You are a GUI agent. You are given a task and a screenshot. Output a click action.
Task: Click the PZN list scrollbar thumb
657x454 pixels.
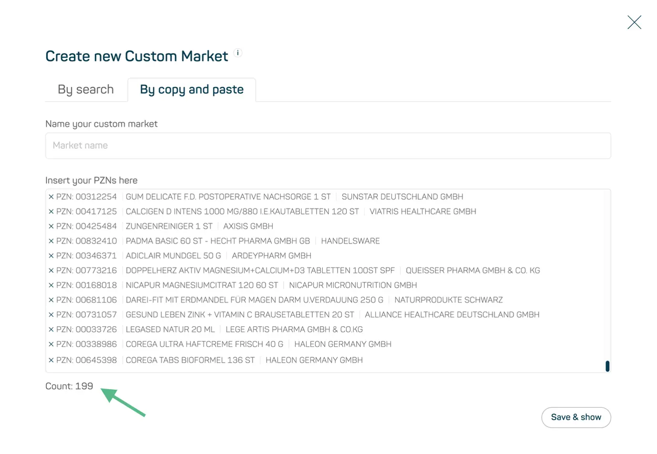point(607,366)
